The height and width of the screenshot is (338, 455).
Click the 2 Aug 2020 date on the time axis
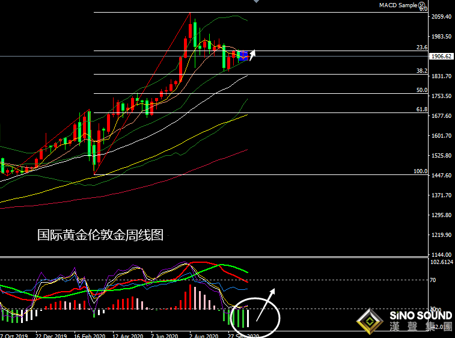point(203,336)
